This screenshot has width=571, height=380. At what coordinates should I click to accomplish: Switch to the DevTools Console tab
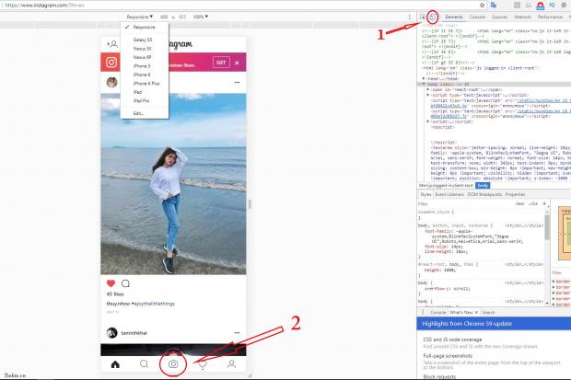tap(477, 17)
